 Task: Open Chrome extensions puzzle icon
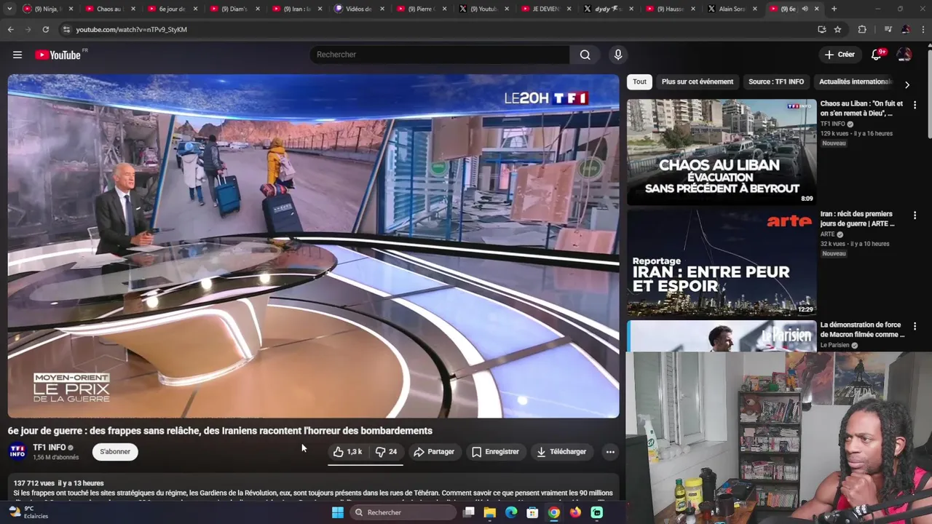click(862, 29)
